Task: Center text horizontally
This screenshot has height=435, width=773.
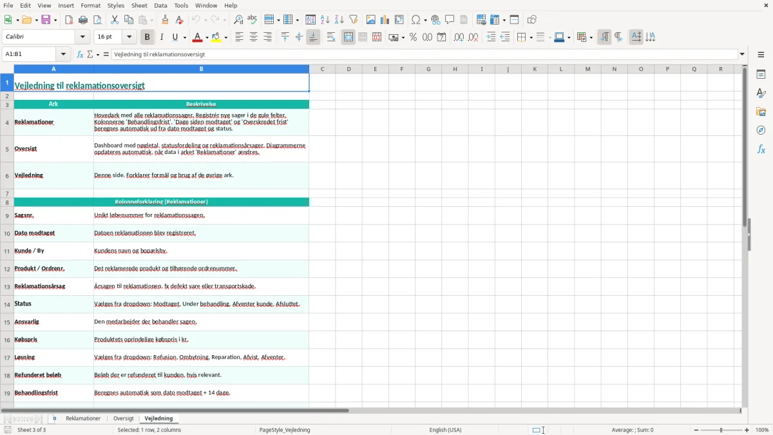Action: [253, 37]
